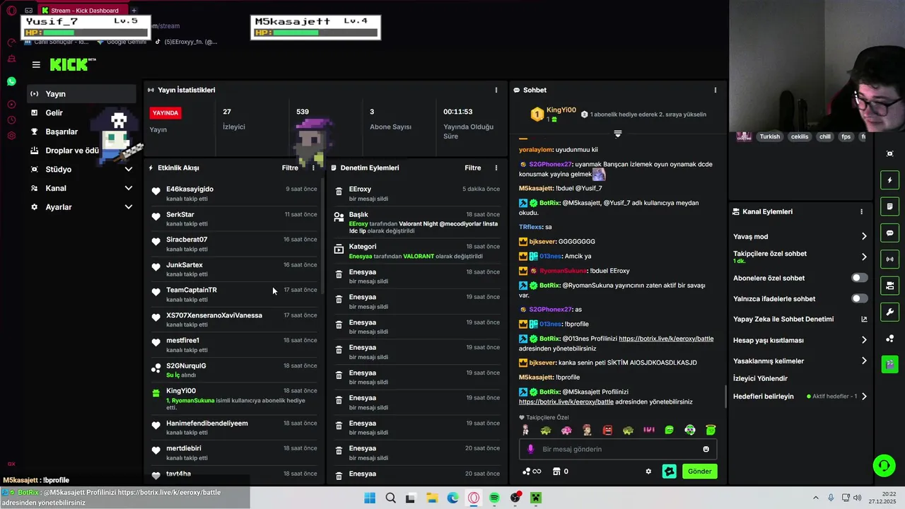Click the Gönder send button
This screenshot has width=905, height=509.
(x=699, y=471)
